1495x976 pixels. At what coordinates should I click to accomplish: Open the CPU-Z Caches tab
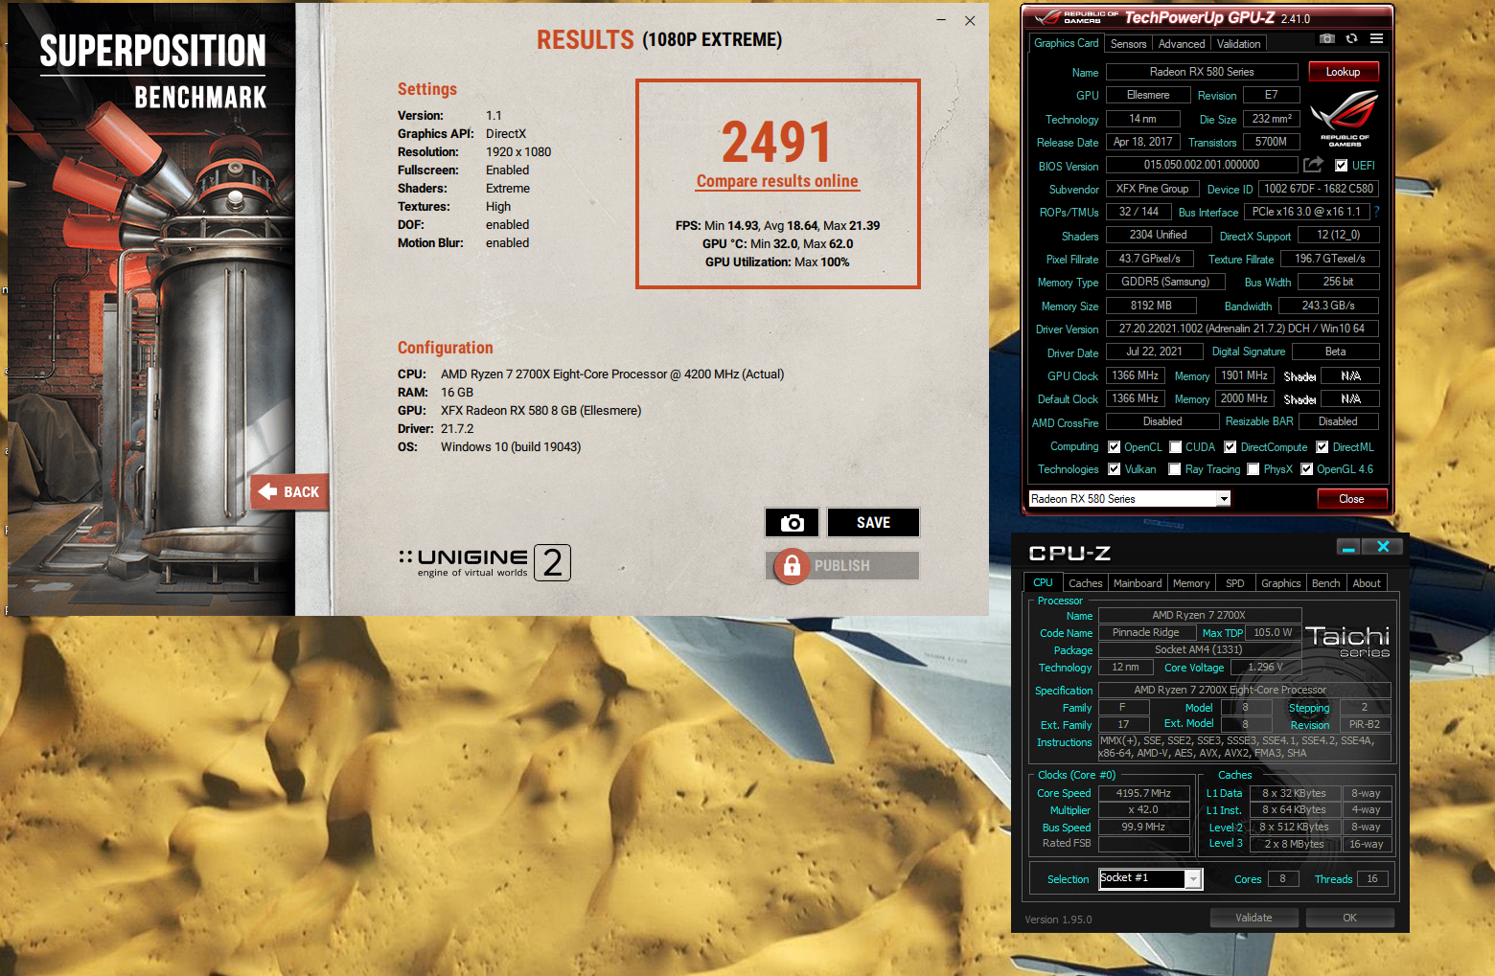[1085, 583]
